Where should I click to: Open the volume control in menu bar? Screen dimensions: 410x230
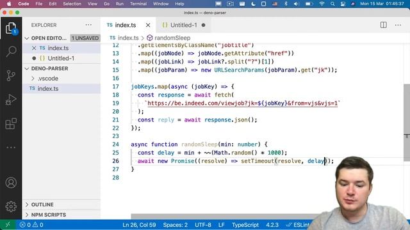click(296, 4)
